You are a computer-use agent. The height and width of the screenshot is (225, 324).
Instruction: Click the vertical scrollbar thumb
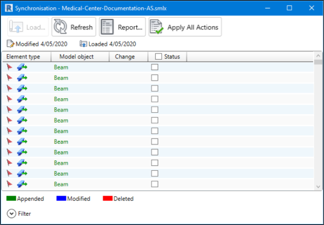point(318,62)
